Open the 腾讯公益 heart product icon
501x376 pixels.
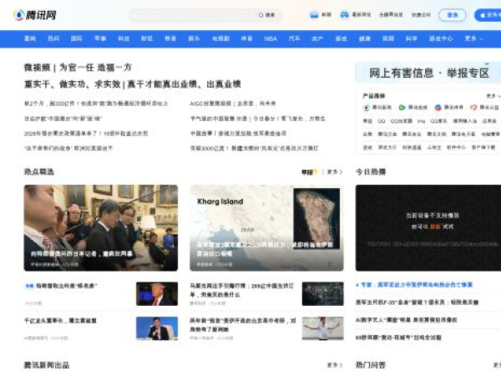point(484,108)
